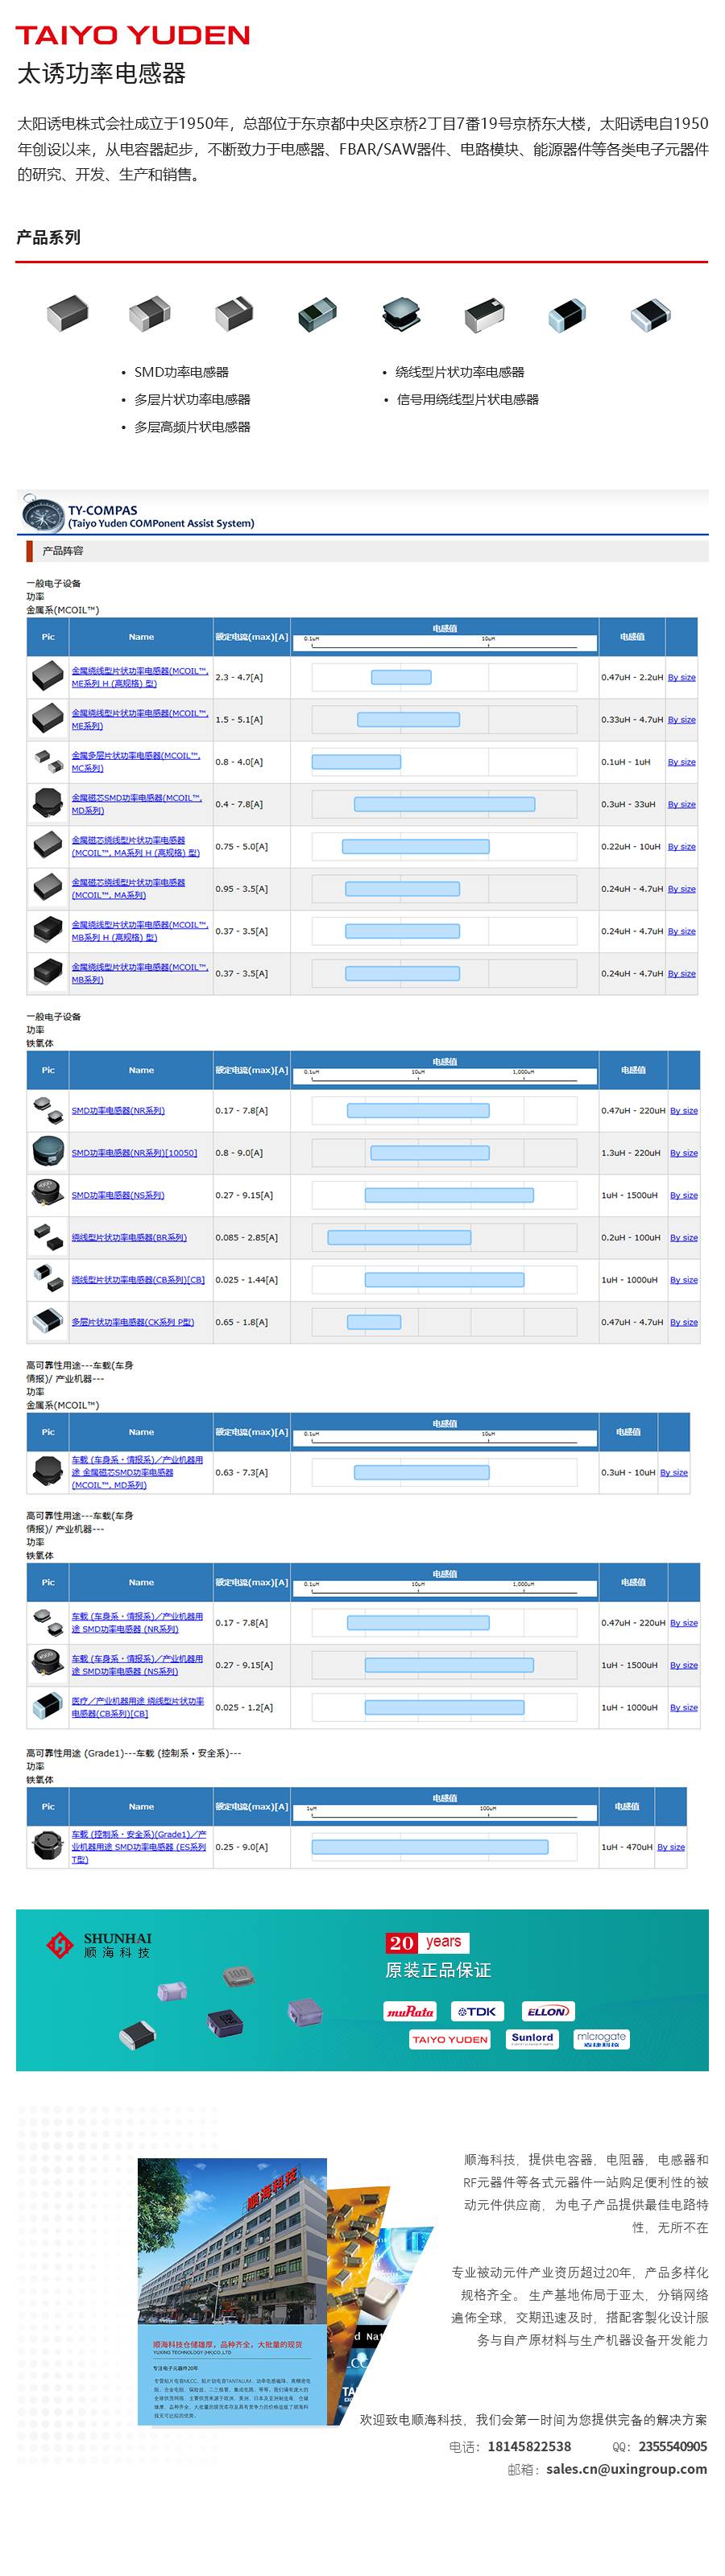725x2576 pixels.
Task: Click the TAIYO YUDEN logo in banner
Action: (449, 2039)
